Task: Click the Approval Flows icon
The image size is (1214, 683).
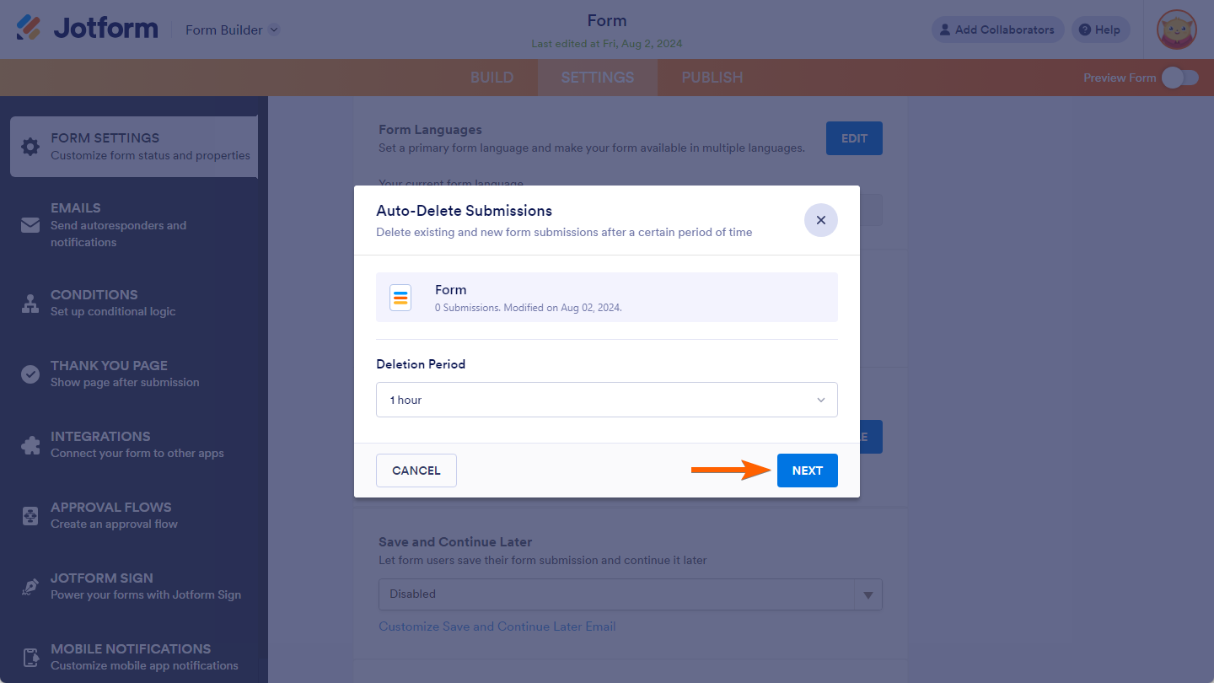Action: pyautogui.click(x=30, y=516)
